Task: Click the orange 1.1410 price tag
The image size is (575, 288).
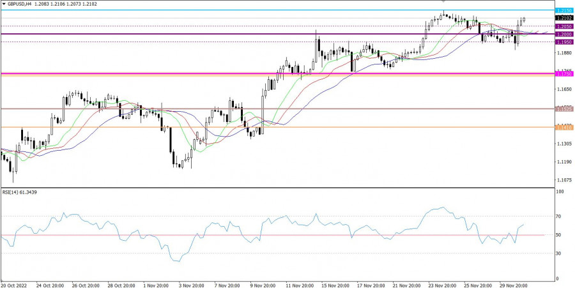Action: pyautogui.click(x=563, y=128)
